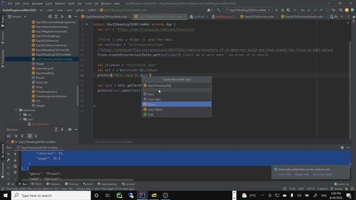Screen dimensions: 356x200
Task: Collapse the resources folder
Action: [16, 110]
